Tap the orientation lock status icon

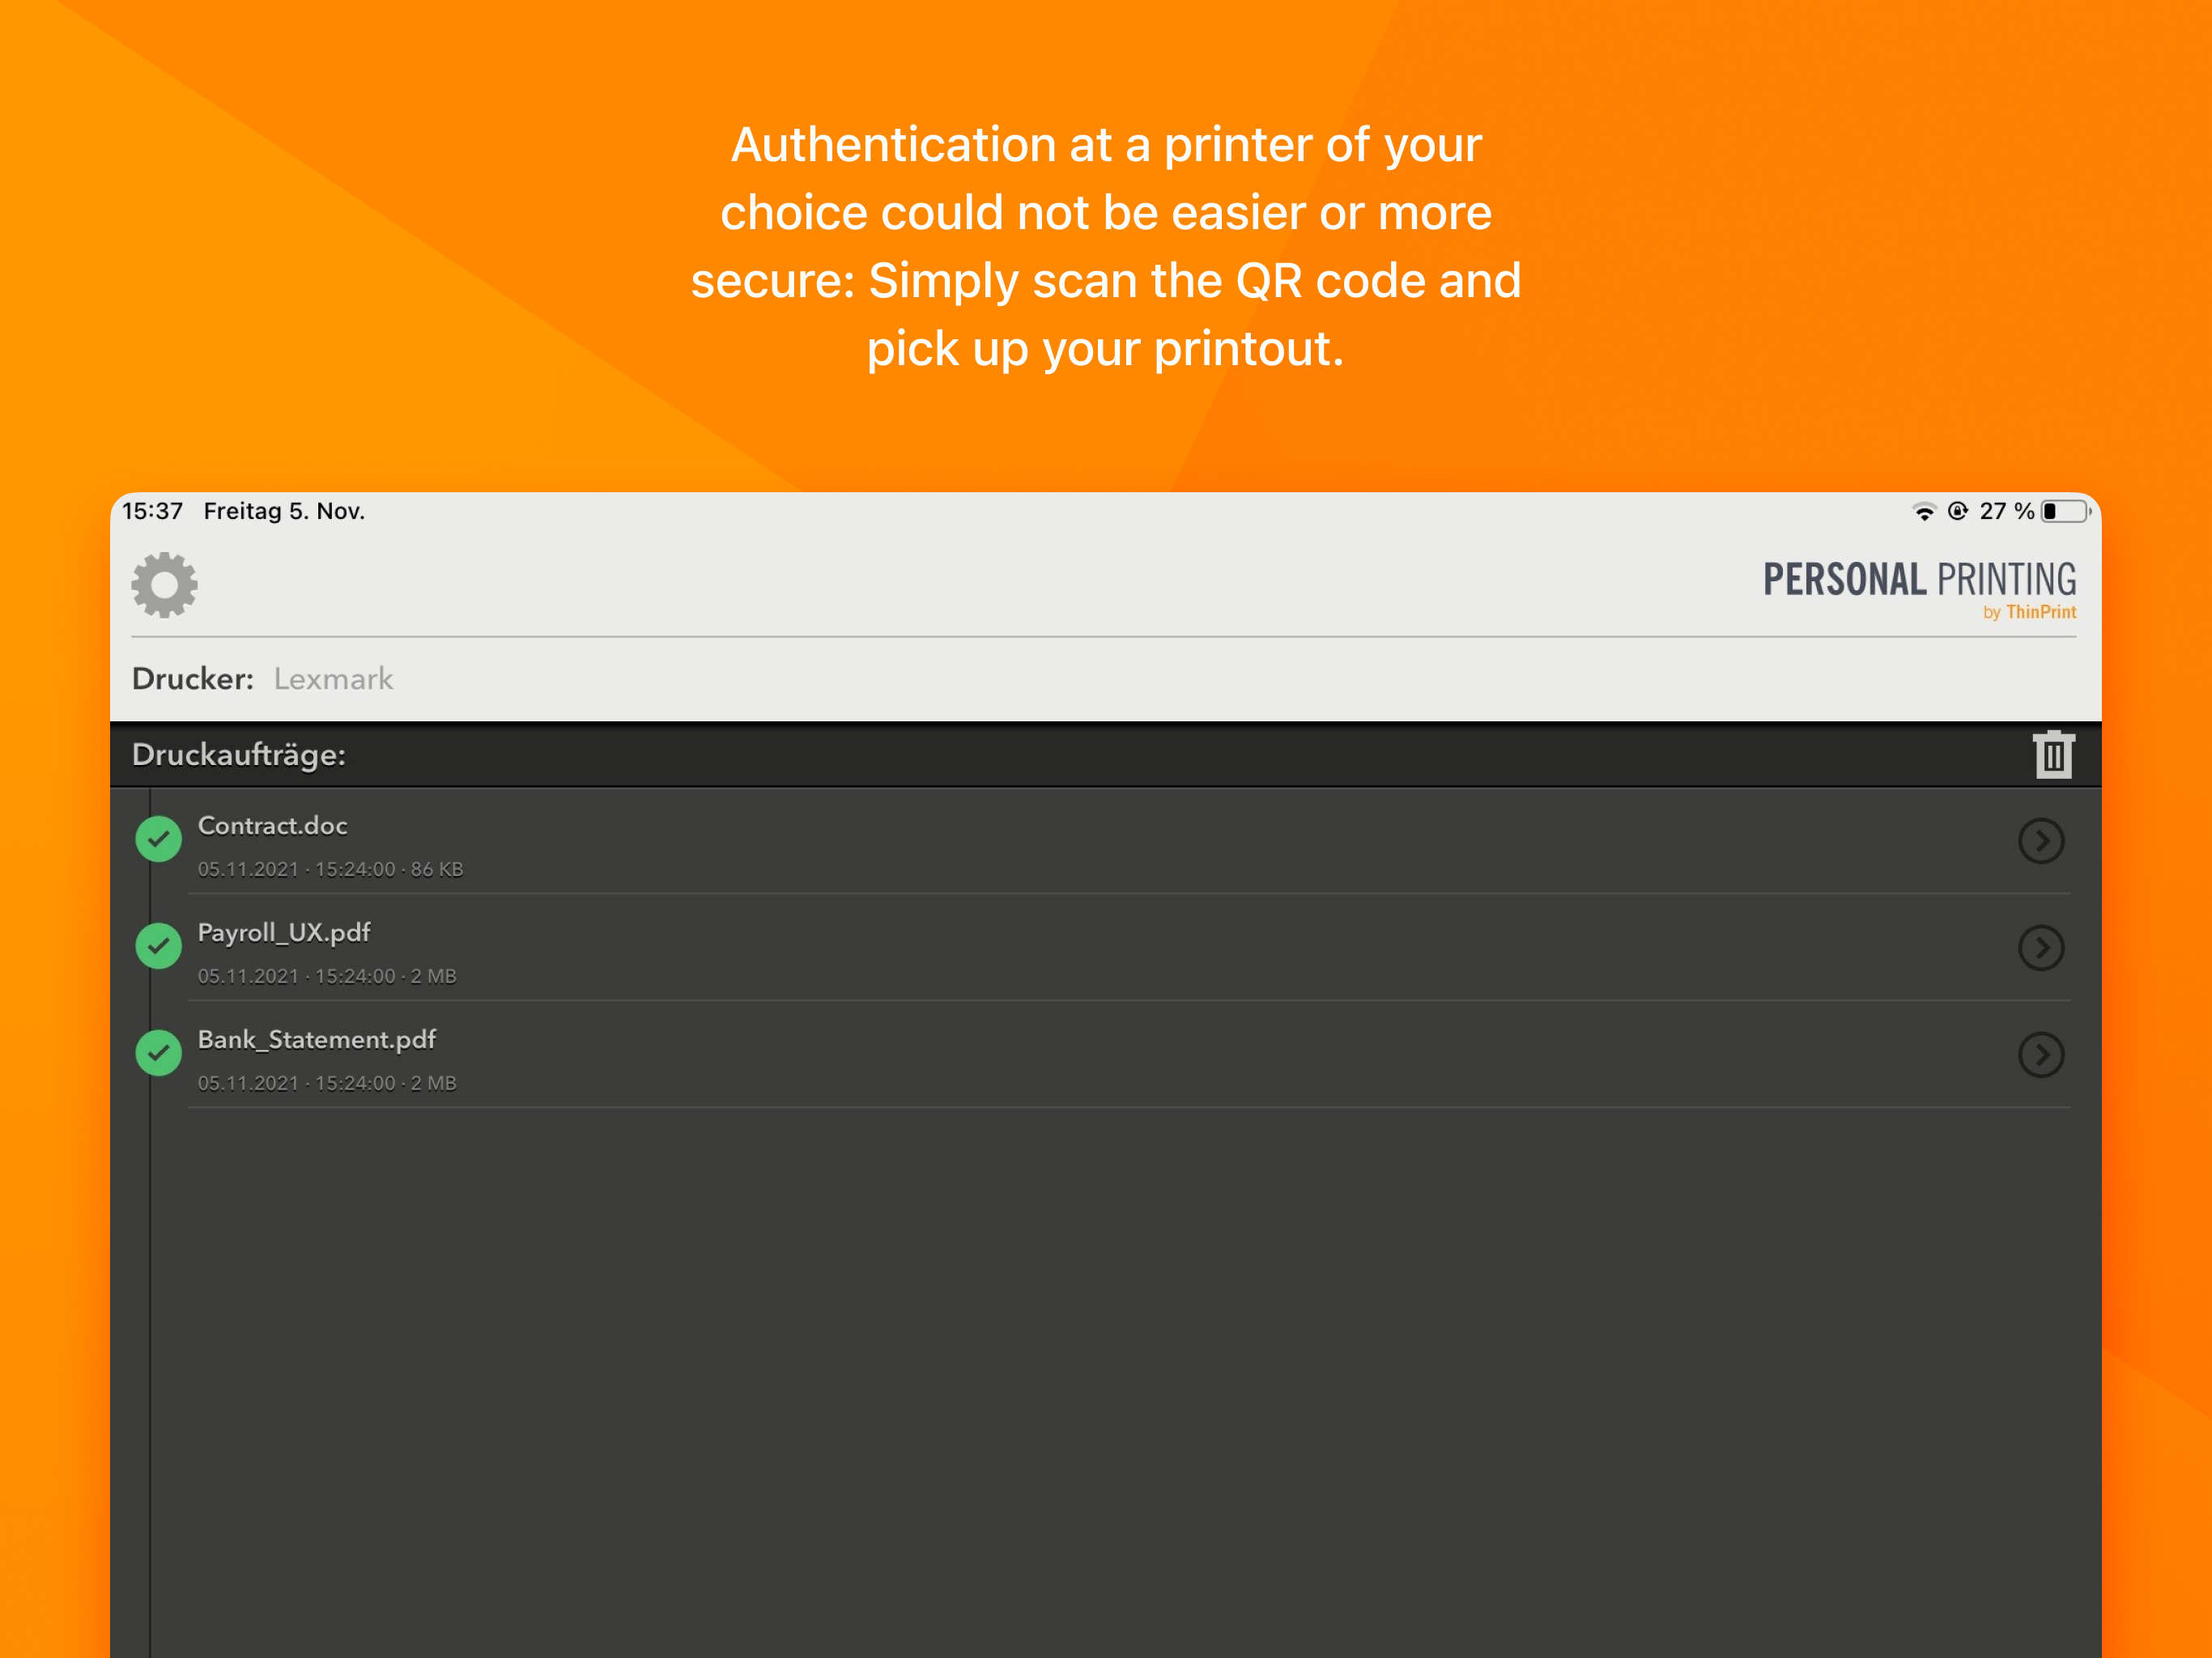point(1958,512)
